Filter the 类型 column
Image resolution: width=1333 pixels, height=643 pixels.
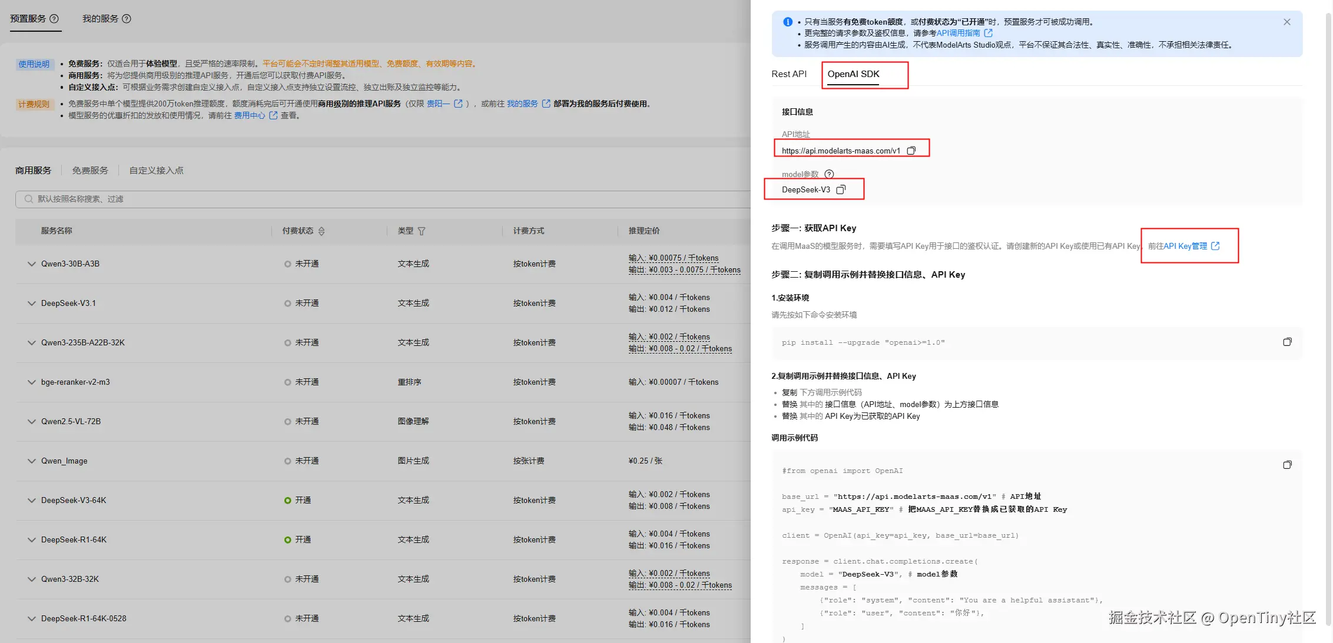click(422, 231)
